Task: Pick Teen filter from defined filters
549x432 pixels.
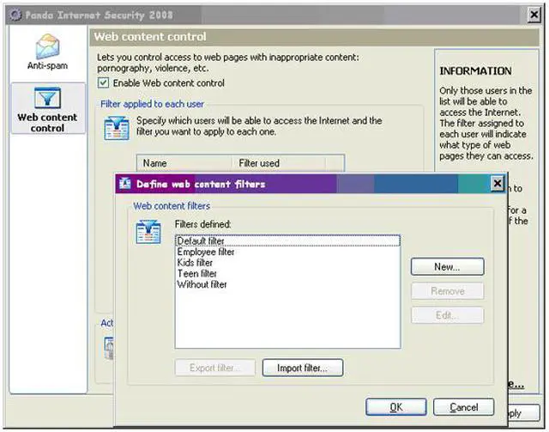Action: [197, 274]
